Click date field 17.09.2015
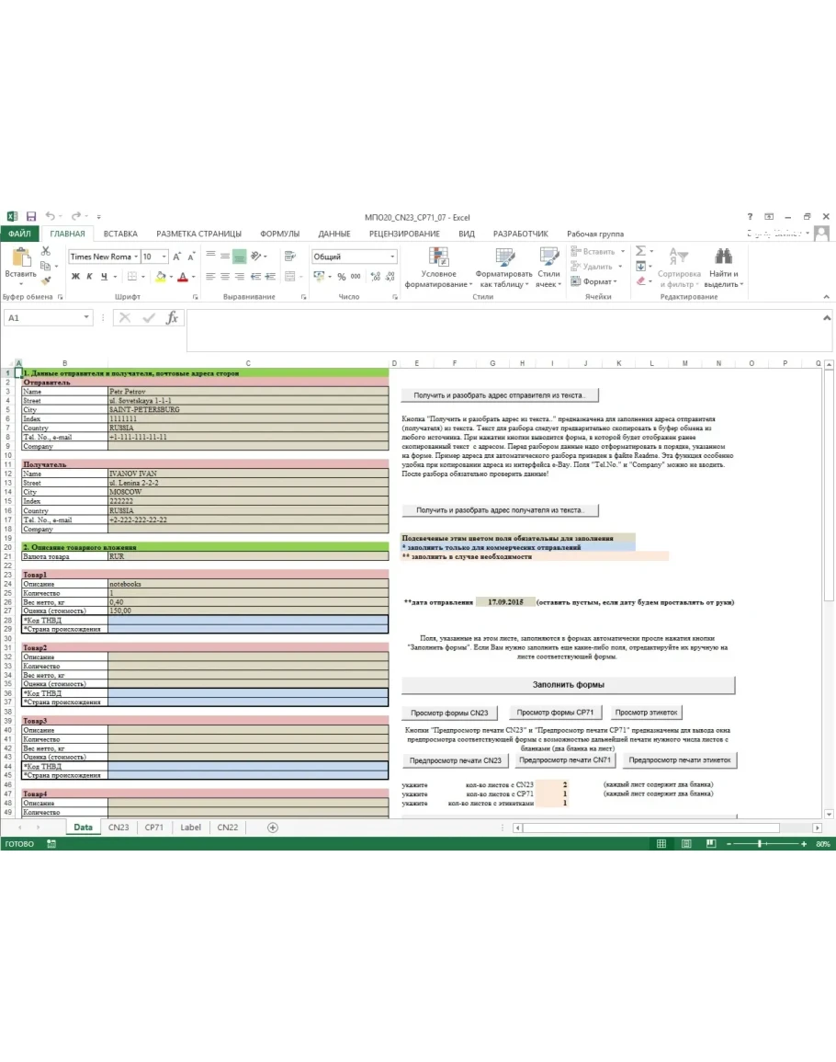836x1062 pixels. (504, 601)
